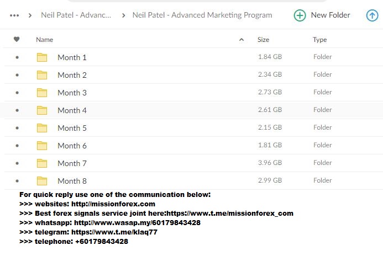Toggle the sort order caret arrow

[x=242, y=40]
